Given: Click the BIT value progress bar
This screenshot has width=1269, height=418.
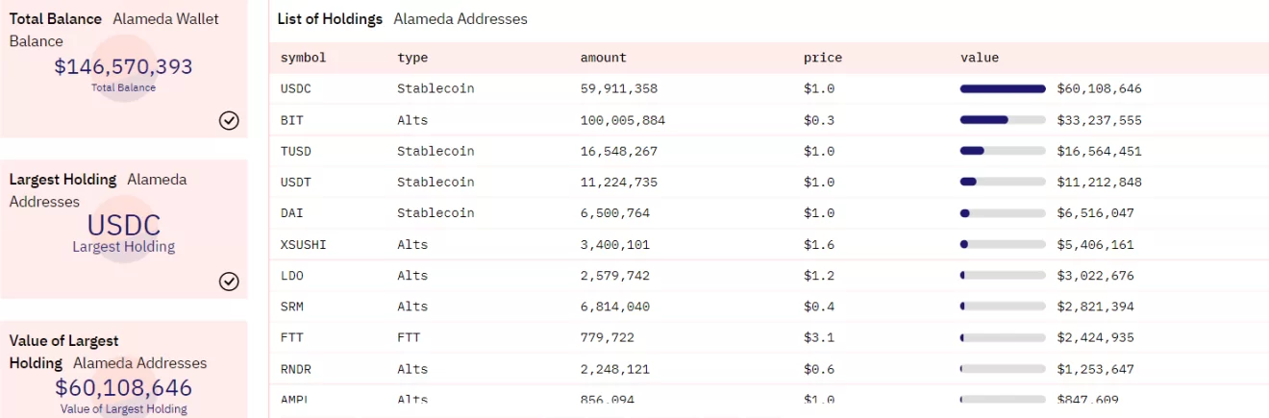Looking at the screenshot, I should point(1003,120).
